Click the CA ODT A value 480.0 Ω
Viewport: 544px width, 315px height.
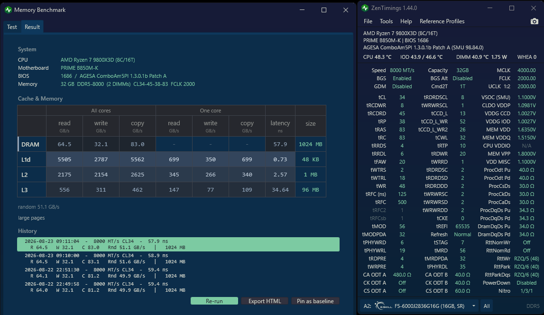(402, 275)
